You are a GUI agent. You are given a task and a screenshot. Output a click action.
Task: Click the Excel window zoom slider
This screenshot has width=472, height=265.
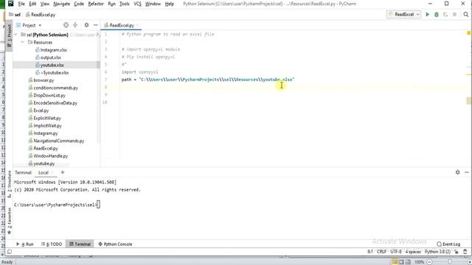pos(449,262)
